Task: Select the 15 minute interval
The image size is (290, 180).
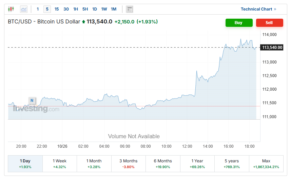Action: (57, 9)
